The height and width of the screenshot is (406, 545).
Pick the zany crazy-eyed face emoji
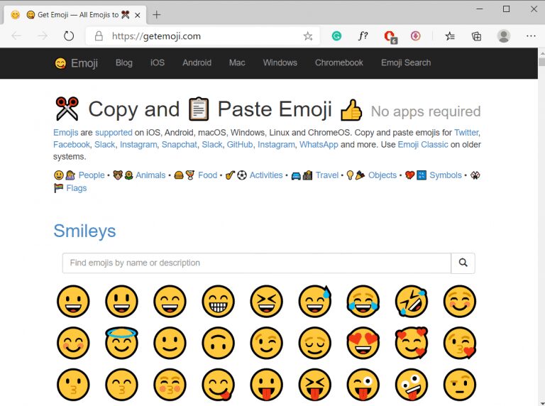(411, 385)
